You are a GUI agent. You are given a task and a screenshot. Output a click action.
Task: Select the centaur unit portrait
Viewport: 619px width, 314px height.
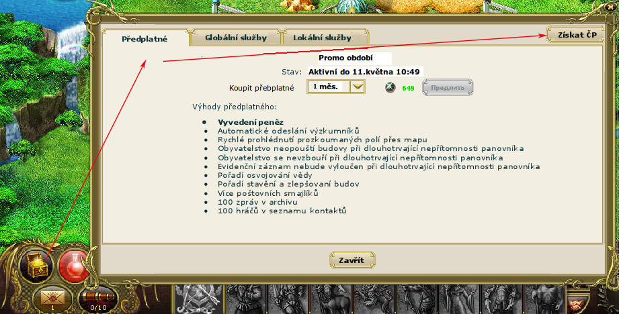(331, 300)
